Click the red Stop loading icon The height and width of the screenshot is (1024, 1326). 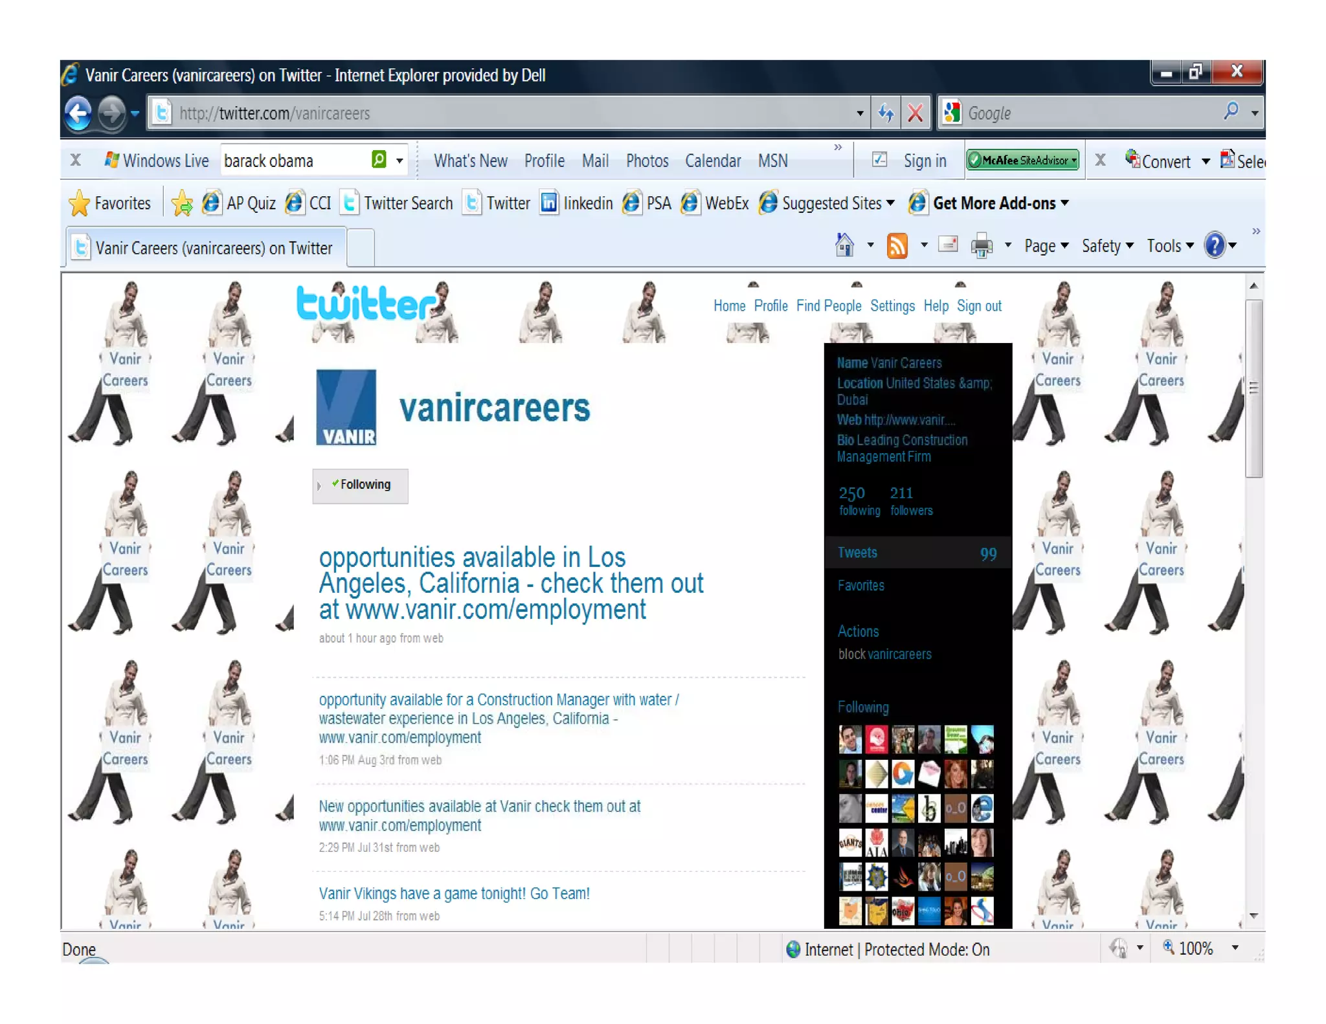915,113
